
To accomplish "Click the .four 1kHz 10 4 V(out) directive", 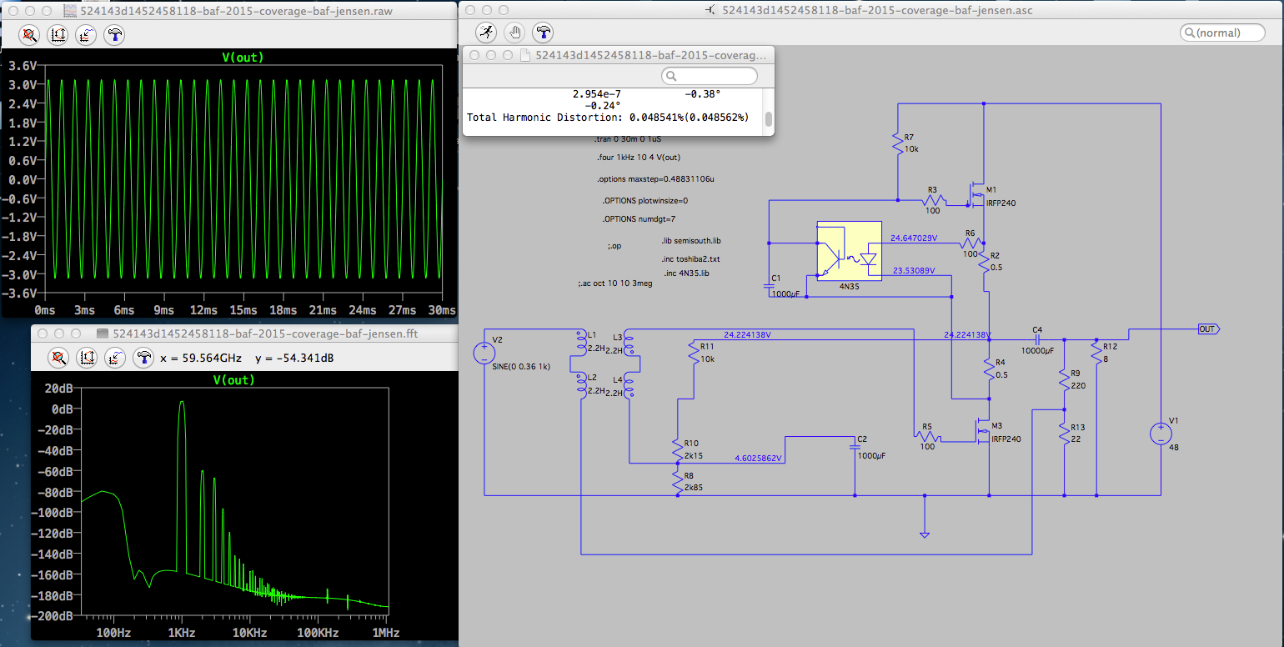I will tap(638, 158).
